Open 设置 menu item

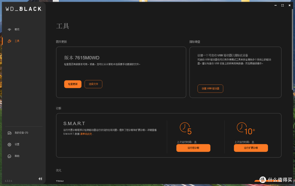(17, 144)
